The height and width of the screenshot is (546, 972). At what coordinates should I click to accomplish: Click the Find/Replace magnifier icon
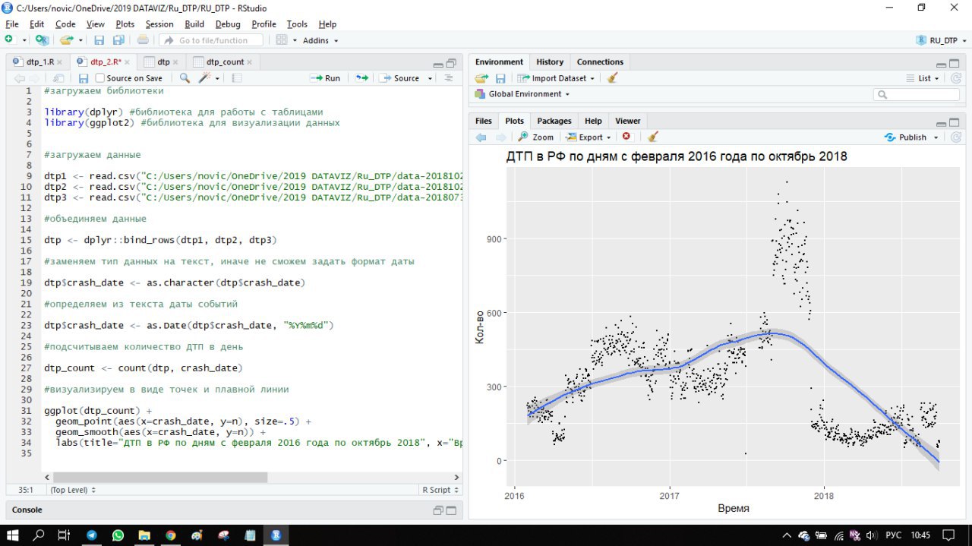click(185, 78)
